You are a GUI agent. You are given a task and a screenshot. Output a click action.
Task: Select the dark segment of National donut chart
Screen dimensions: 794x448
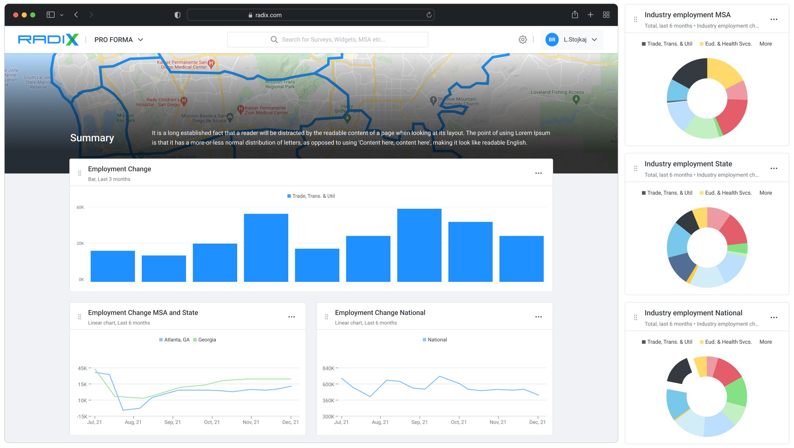(679, 371)
